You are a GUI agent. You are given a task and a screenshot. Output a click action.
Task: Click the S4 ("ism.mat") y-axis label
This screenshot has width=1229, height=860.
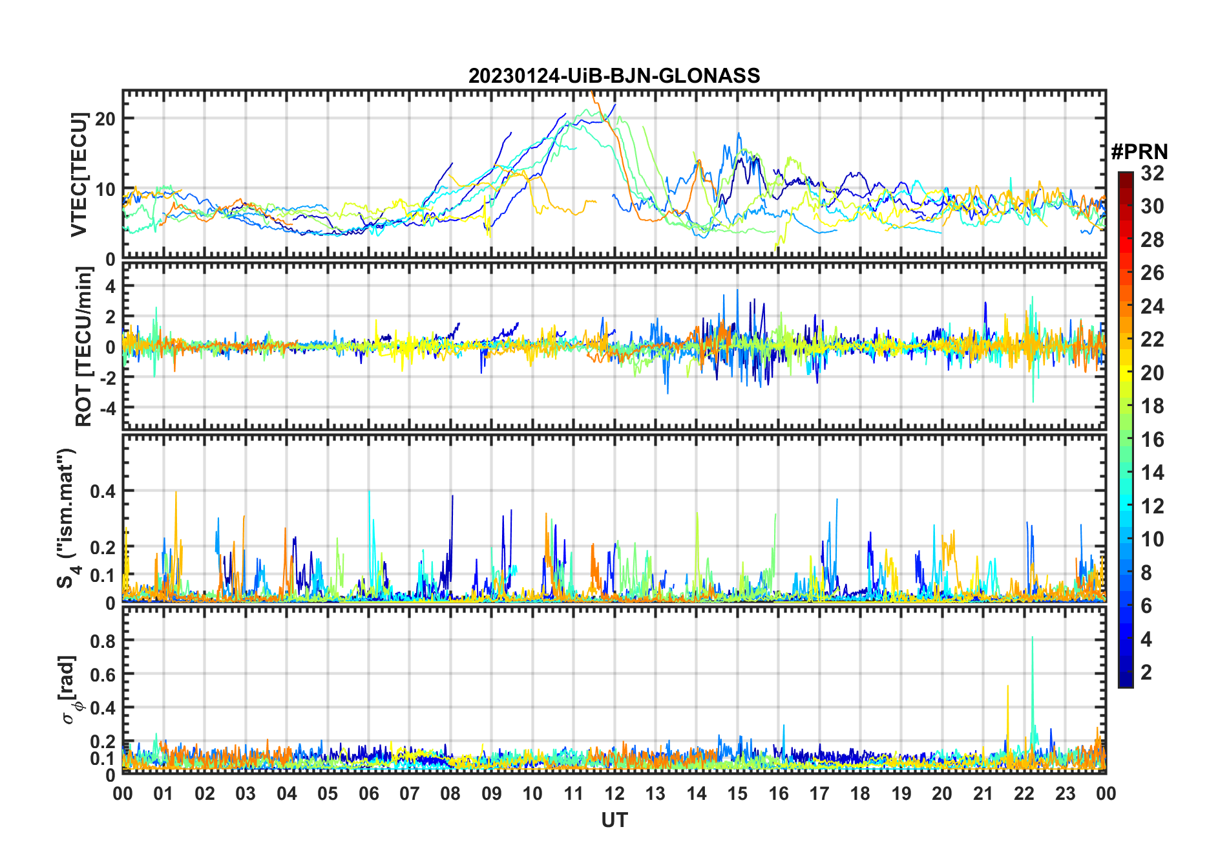(67, 518)
